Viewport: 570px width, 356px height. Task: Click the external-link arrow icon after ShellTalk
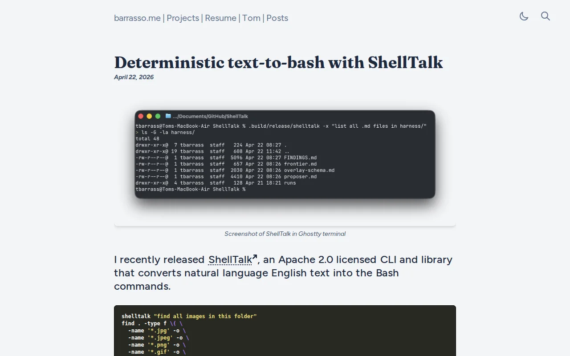tap(255, 257)
